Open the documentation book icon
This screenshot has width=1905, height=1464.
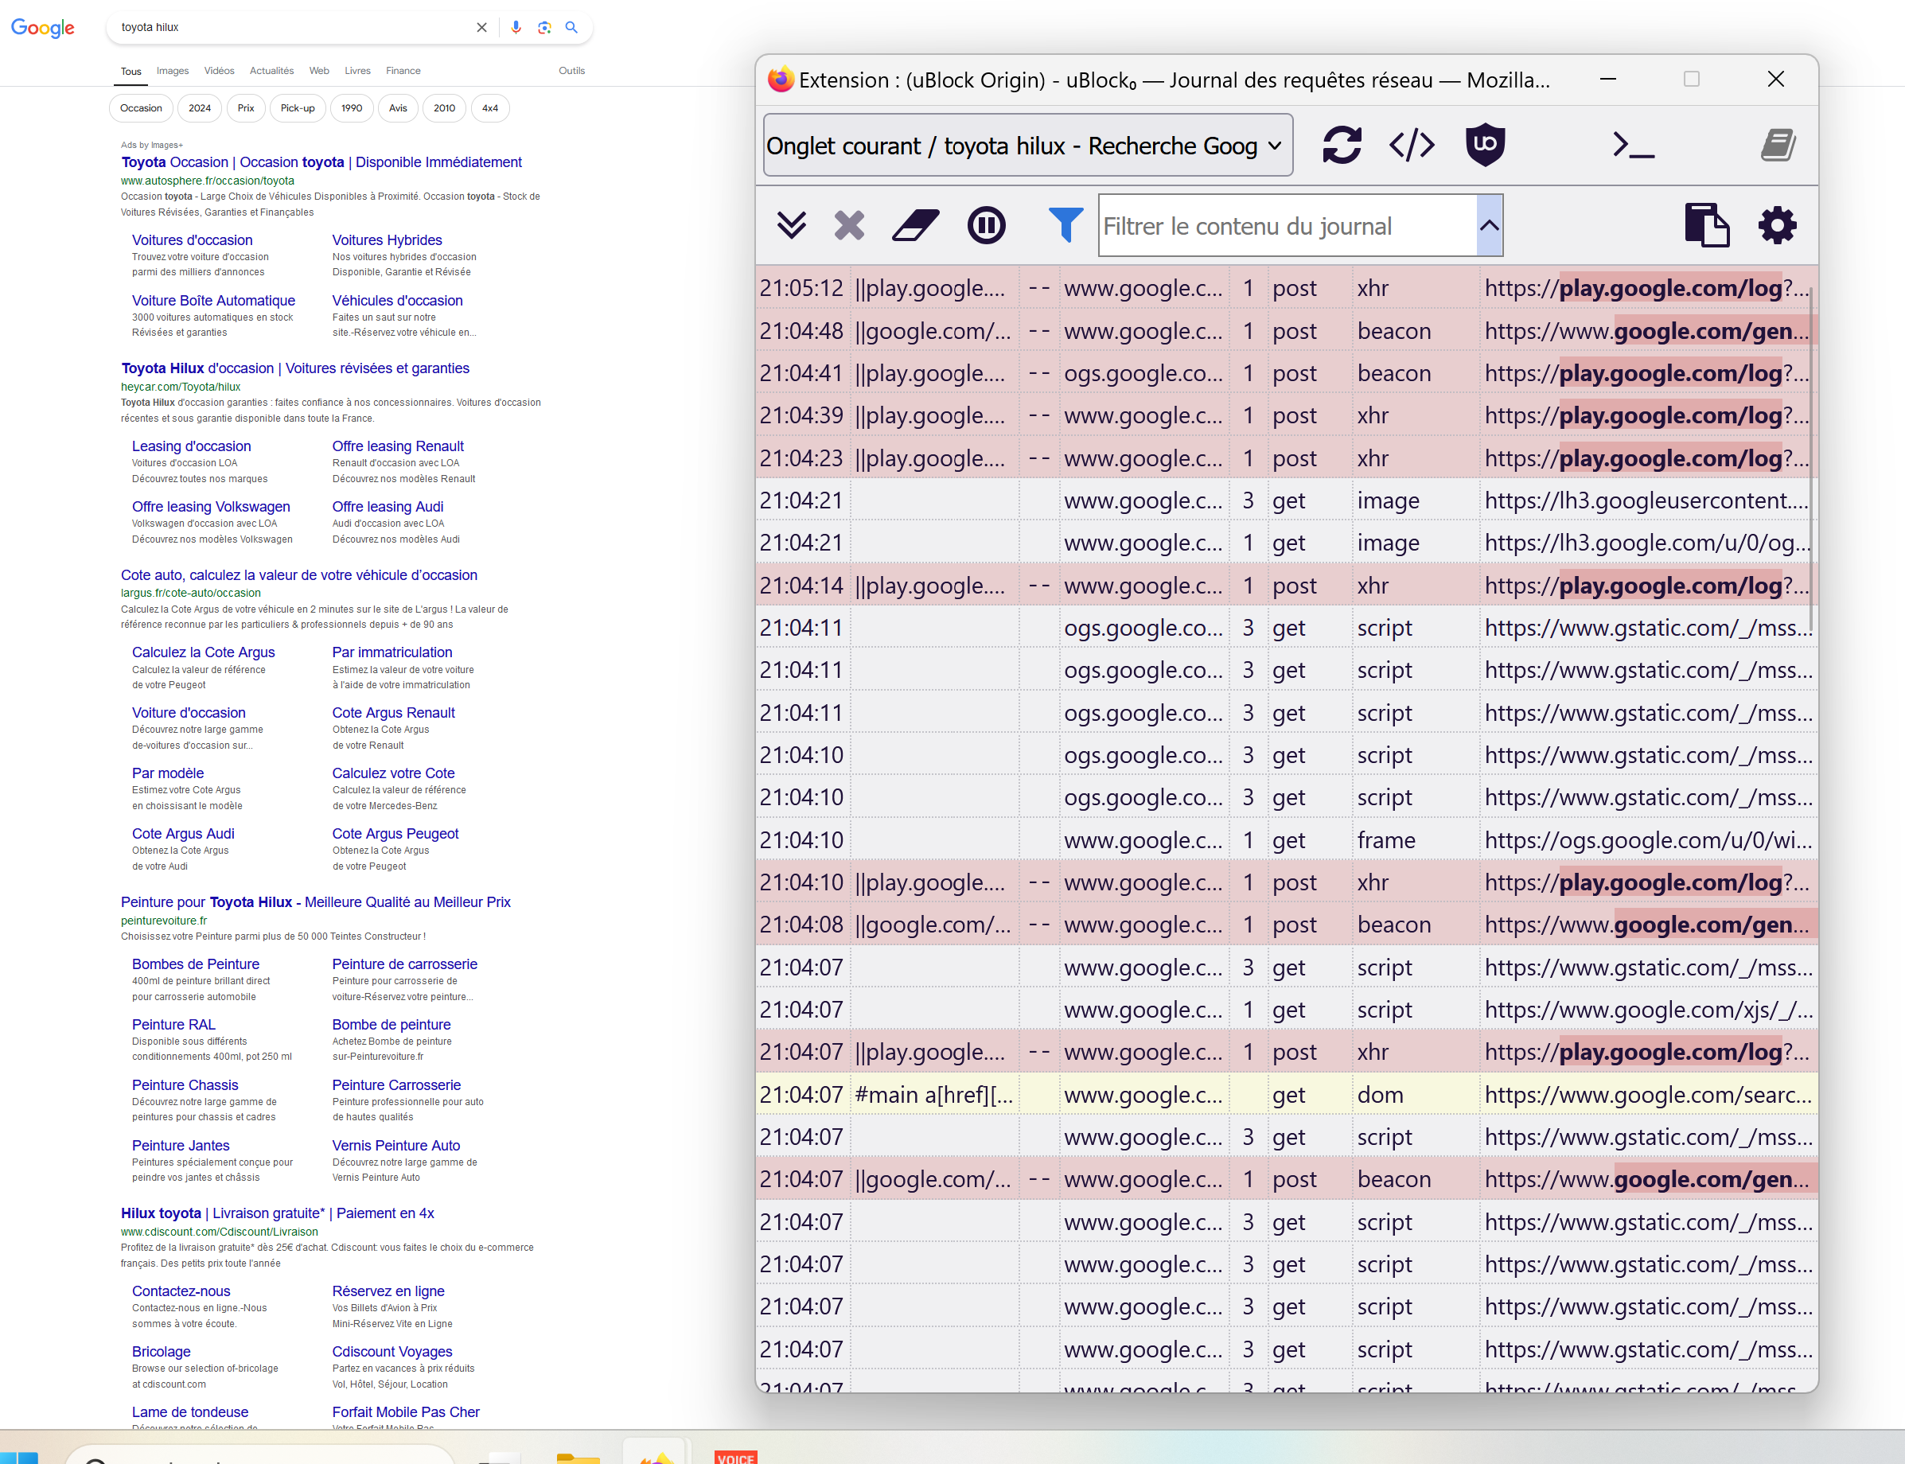(1777, 145)
